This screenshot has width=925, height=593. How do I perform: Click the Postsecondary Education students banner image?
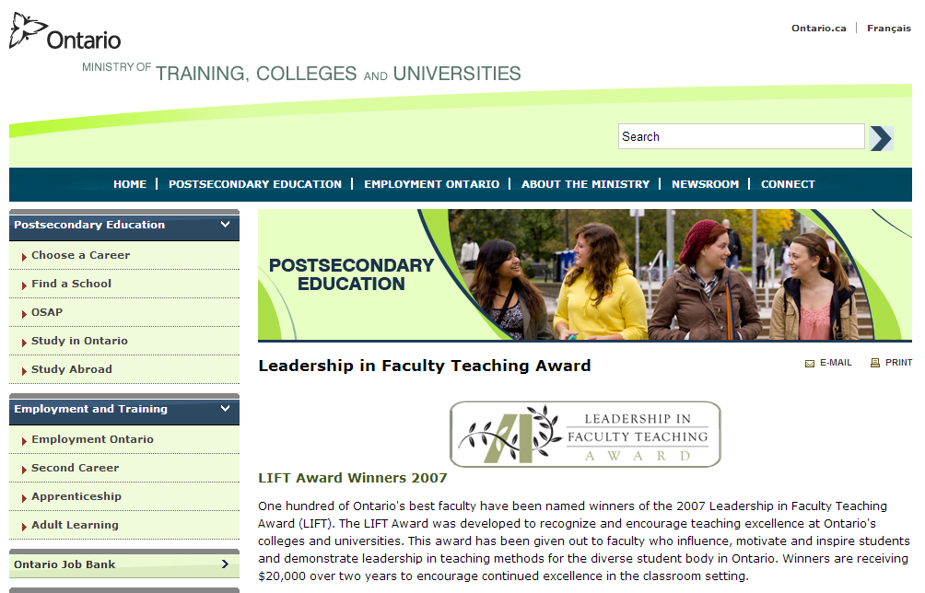point(584,275)
